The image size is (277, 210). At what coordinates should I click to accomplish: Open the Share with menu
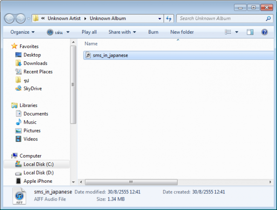pyautogui.click(x=122, y=32)
